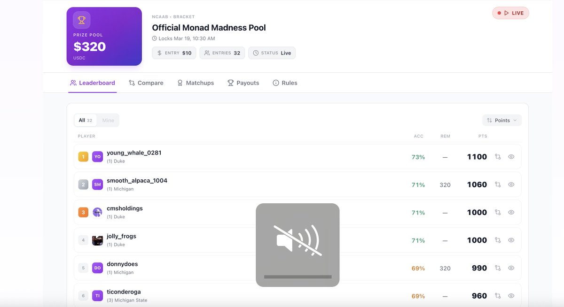Click compare icon for ticonderoga
The image size is (564, 307).
[x=498, y=296]
